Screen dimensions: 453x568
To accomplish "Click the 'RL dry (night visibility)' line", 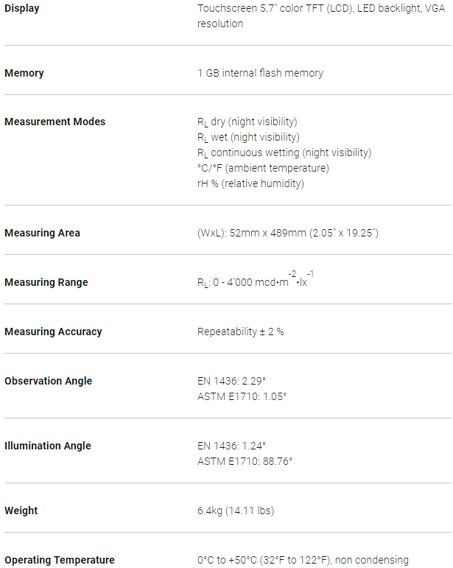I will [x=247, y=122].
